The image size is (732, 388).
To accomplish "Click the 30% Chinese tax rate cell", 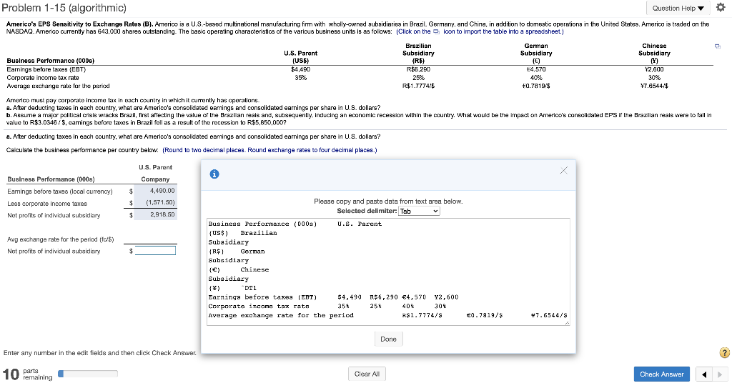I will pos(654,77).
